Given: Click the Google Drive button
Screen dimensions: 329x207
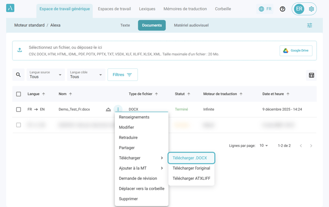Looking at the screenshot, I should point(296,51).
